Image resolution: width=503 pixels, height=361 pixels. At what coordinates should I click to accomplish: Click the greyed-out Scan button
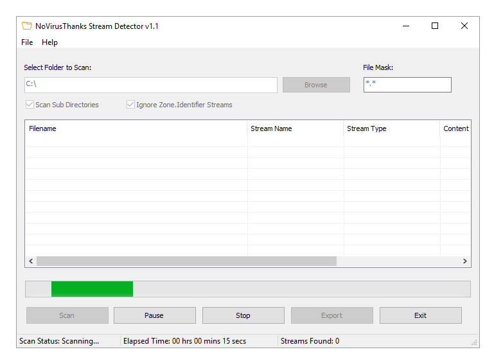tap(67, 315)
